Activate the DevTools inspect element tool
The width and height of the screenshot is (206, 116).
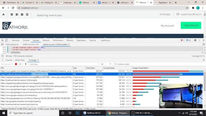pos(3,40)
